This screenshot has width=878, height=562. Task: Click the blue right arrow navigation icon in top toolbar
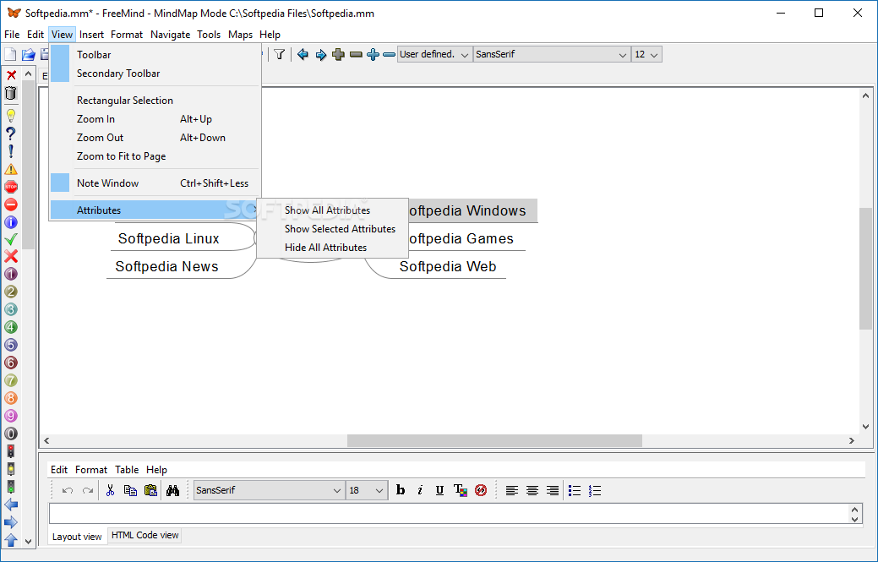[x=321, y=54]
